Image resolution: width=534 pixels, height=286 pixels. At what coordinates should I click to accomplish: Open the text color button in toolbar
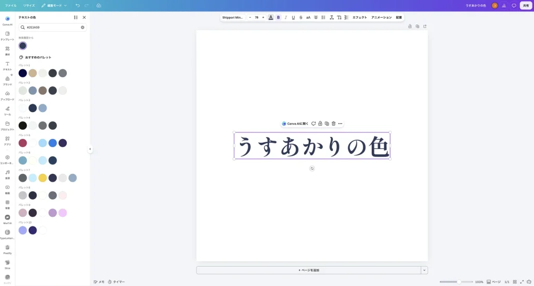click(271, 17)
